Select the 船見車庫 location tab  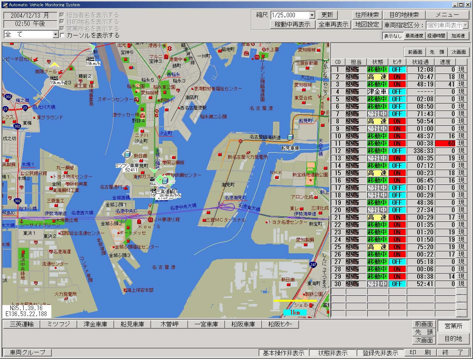pyautogui.click(x=132, y=324)
